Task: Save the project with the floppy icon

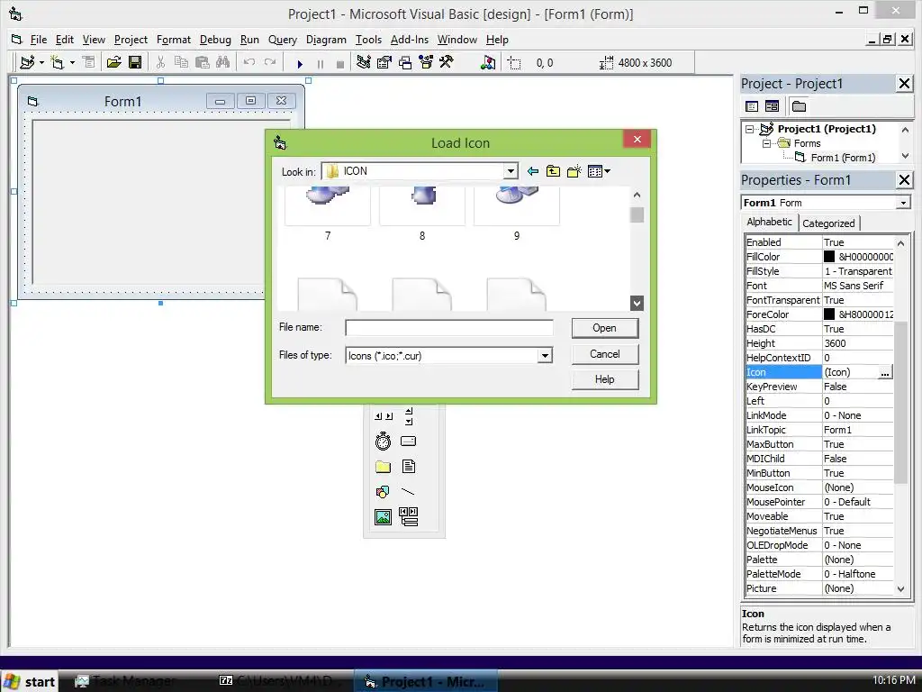Action: click(135, 62)
